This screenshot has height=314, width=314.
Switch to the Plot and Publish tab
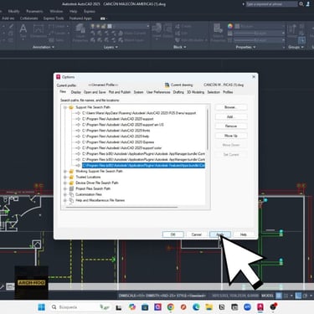120,92
